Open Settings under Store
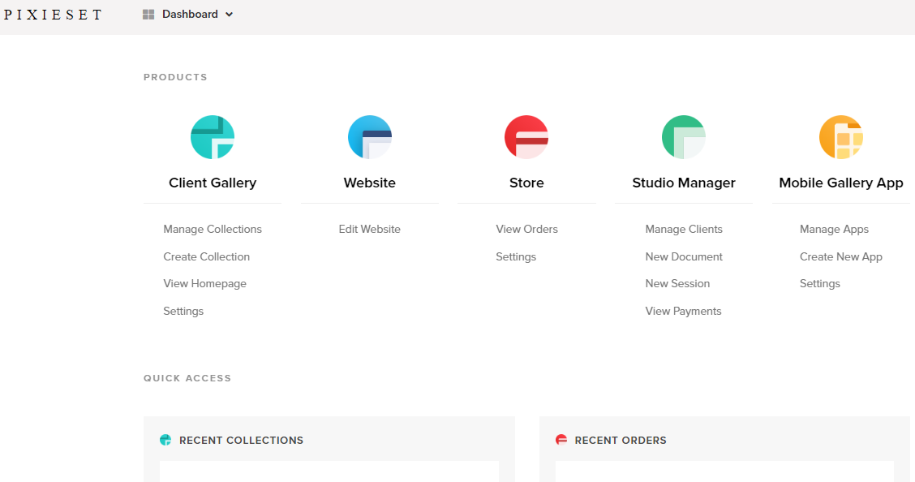 [x=516, y=256]
